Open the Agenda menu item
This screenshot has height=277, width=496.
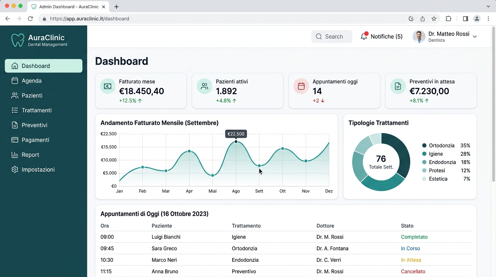pyautogui.click(x=44, y=81)
